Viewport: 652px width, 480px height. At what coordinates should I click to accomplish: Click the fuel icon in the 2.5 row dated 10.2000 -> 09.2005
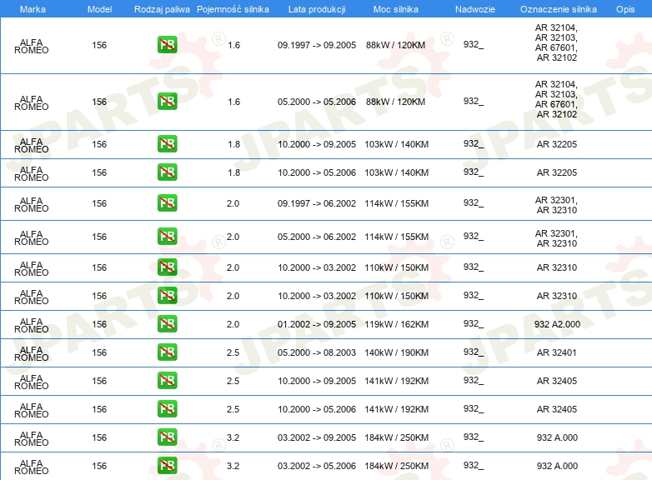[167, 381]
